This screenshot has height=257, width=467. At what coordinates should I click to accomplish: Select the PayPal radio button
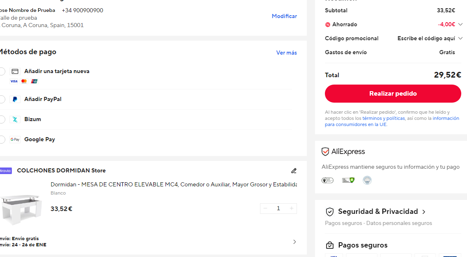click(x=2, y=99)
